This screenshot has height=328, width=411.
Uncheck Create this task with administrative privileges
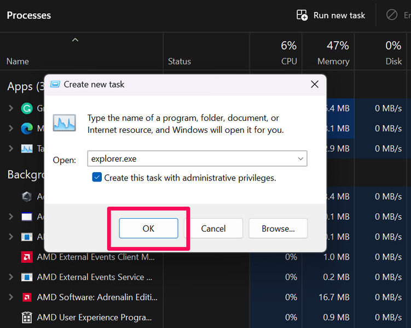(97, 178)
